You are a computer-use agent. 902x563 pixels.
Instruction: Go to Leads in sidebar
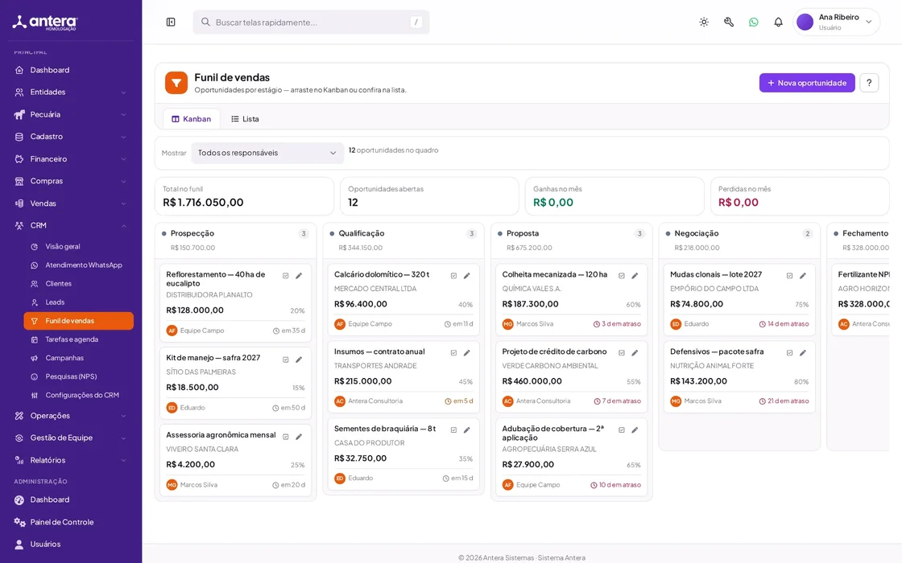[x=78, y=302]
